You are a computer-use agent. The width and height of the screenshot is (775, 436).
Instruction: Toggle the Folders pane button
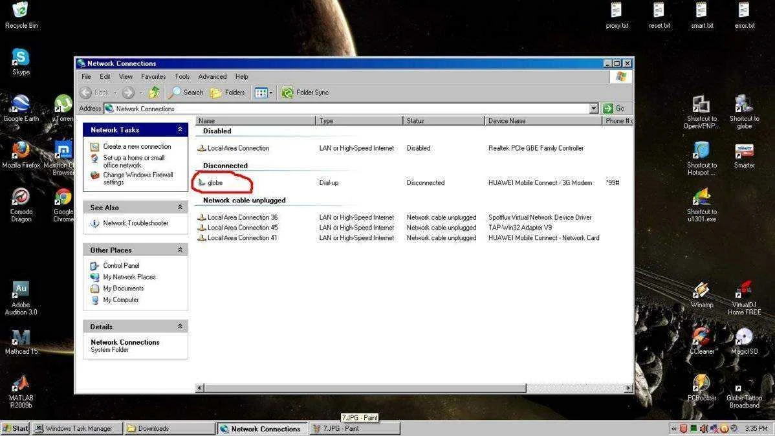tap(228, 93)
